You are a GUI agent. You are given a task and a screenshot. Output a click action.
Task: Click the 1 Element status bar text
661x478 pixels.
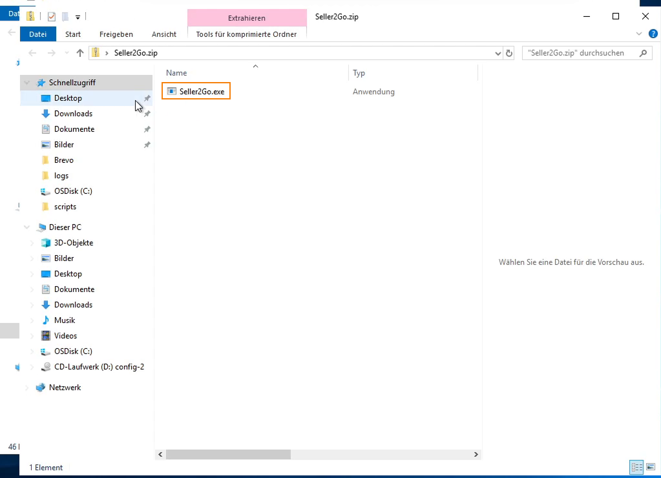pos(45,468)
